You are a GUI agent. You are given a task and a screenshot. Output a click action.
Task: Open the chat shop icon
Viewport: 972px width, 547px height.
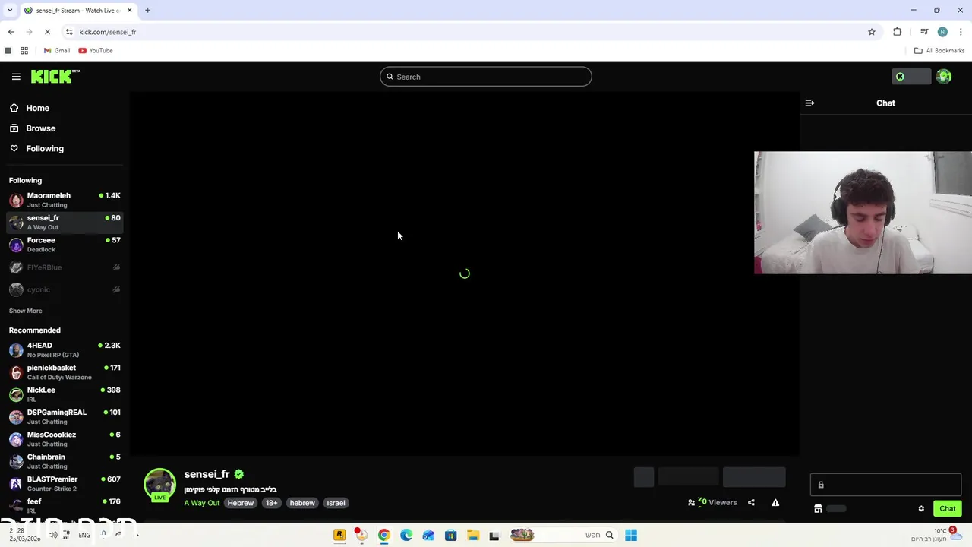(x=818, y=509)
